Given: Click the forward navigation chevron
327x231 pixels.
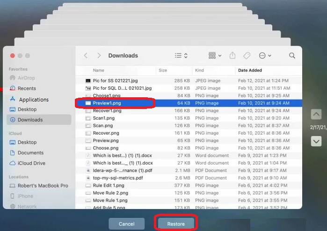Looking at the screenshot, I should (x=99, y=56).
